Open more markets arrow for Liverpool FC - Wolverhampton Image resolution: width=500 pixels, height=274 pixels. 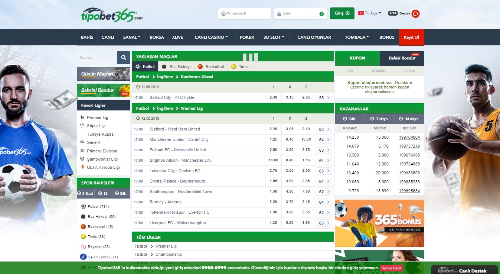coord(328,223)
